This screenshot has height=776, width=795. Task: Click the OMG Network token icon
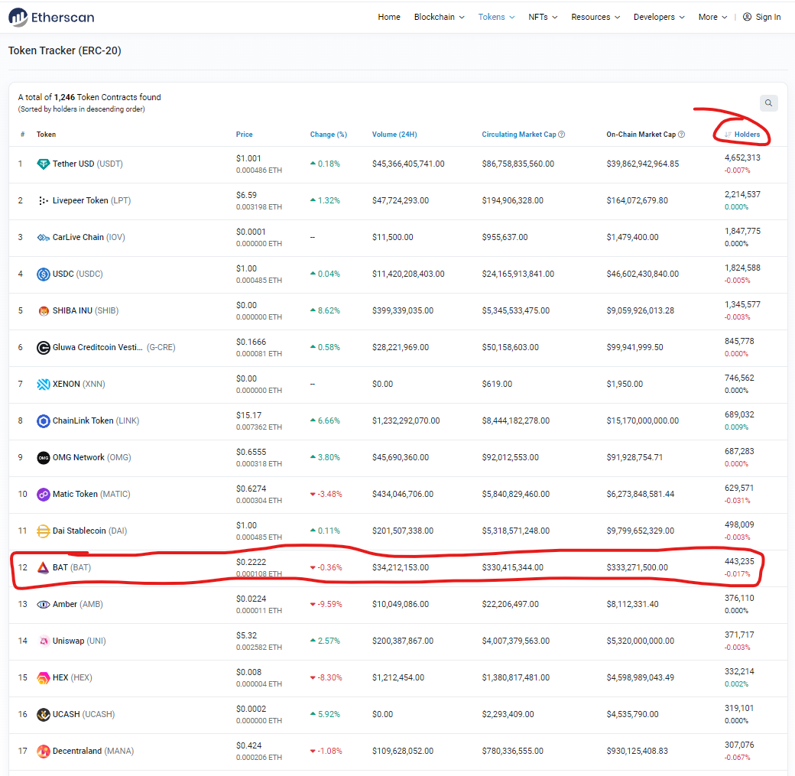[x=44, y=457]
